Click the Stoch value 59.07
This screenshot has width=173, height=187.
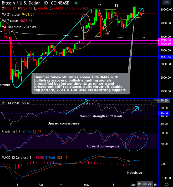coord(37,132)
